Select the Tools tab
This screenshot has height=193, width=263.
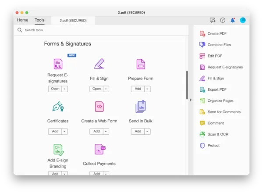(39, 20)
